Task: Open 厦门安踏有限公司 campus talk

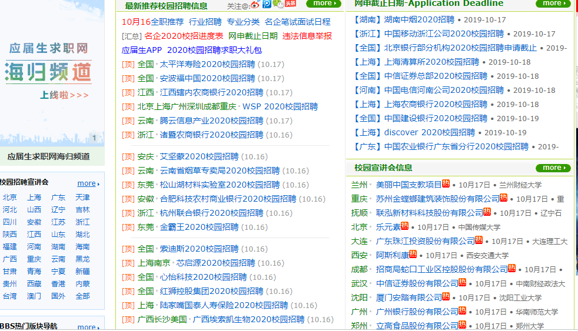Action: tap(408, 298)
